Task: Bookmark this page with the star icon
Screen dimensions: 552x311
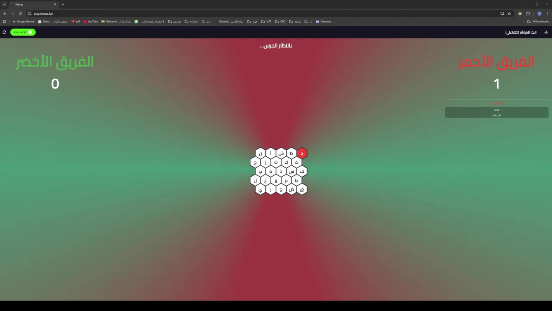Action: (x=509, y=13)
